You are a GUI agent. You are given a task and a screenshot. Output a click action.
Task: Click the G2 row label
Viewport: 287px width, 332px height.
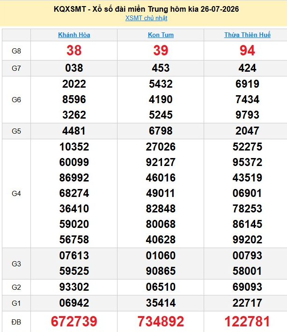(x=16, y=287)
